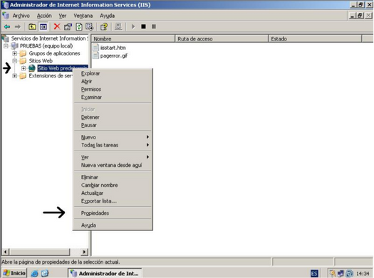This screenshot has height=278, width=374.
Task: Choose Explorar from the context menu
Action: (113, 73)
